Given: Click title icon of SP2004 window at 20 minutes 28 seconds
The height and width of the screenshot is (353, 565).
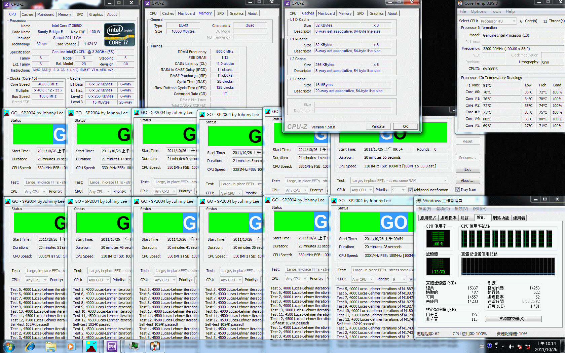Looking at the screenshot, I should 334,201.
